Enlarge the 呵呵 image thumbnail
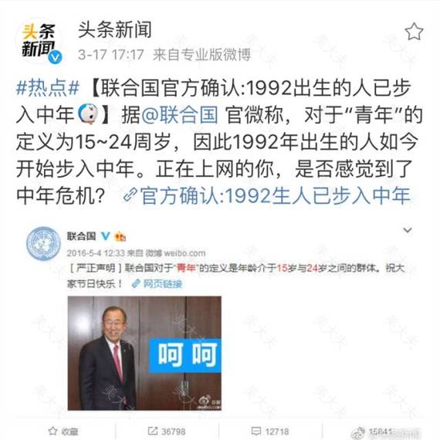The image size is (440, 440). tap(144, 354)
